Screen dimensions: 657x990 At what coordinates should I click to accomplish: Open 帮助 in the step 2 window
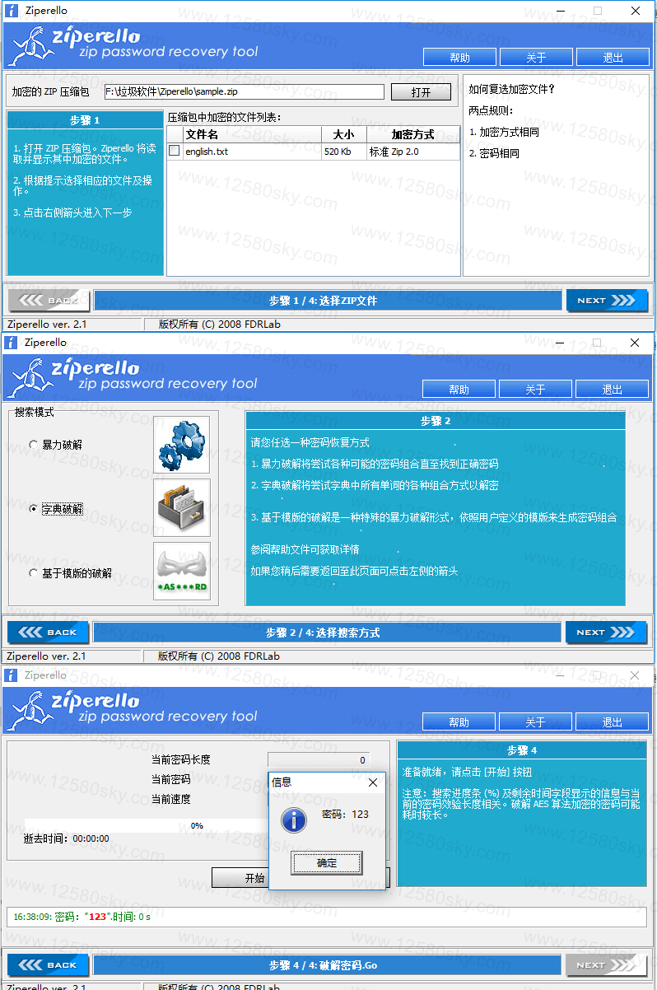point(459,390)
